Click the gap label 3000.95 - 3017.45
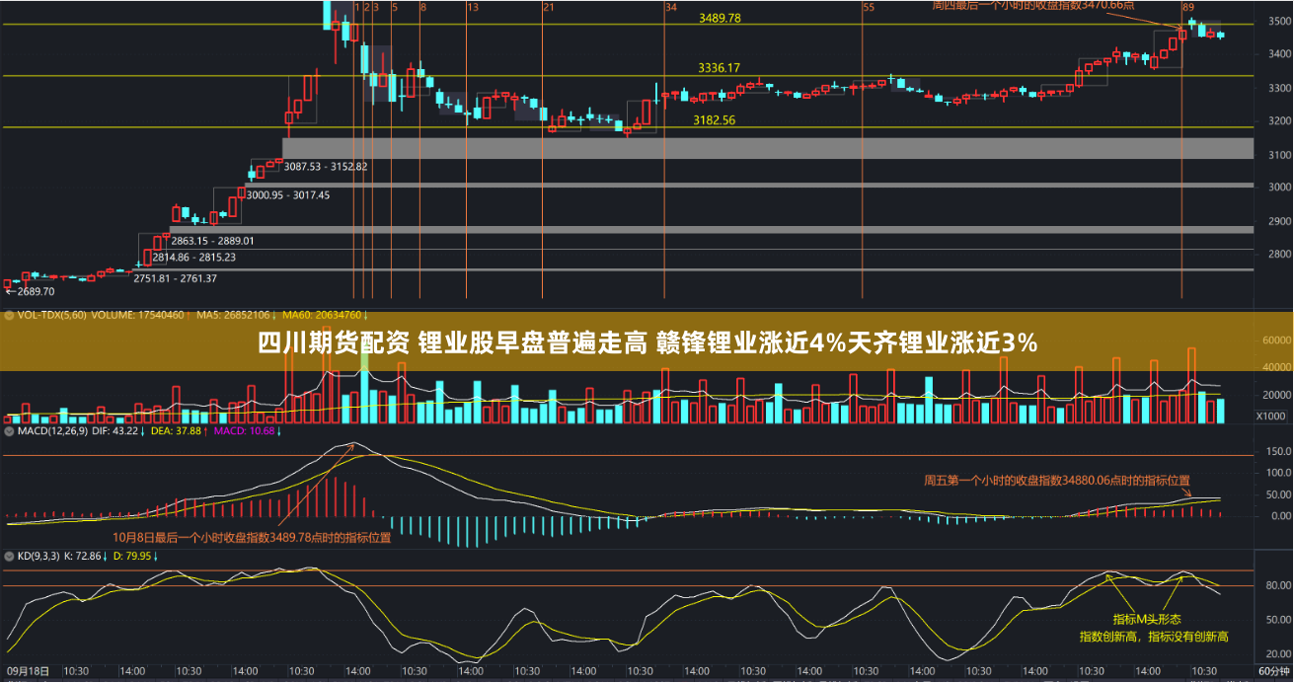The height and width of the screenshot is (683, 1294). 287,195
